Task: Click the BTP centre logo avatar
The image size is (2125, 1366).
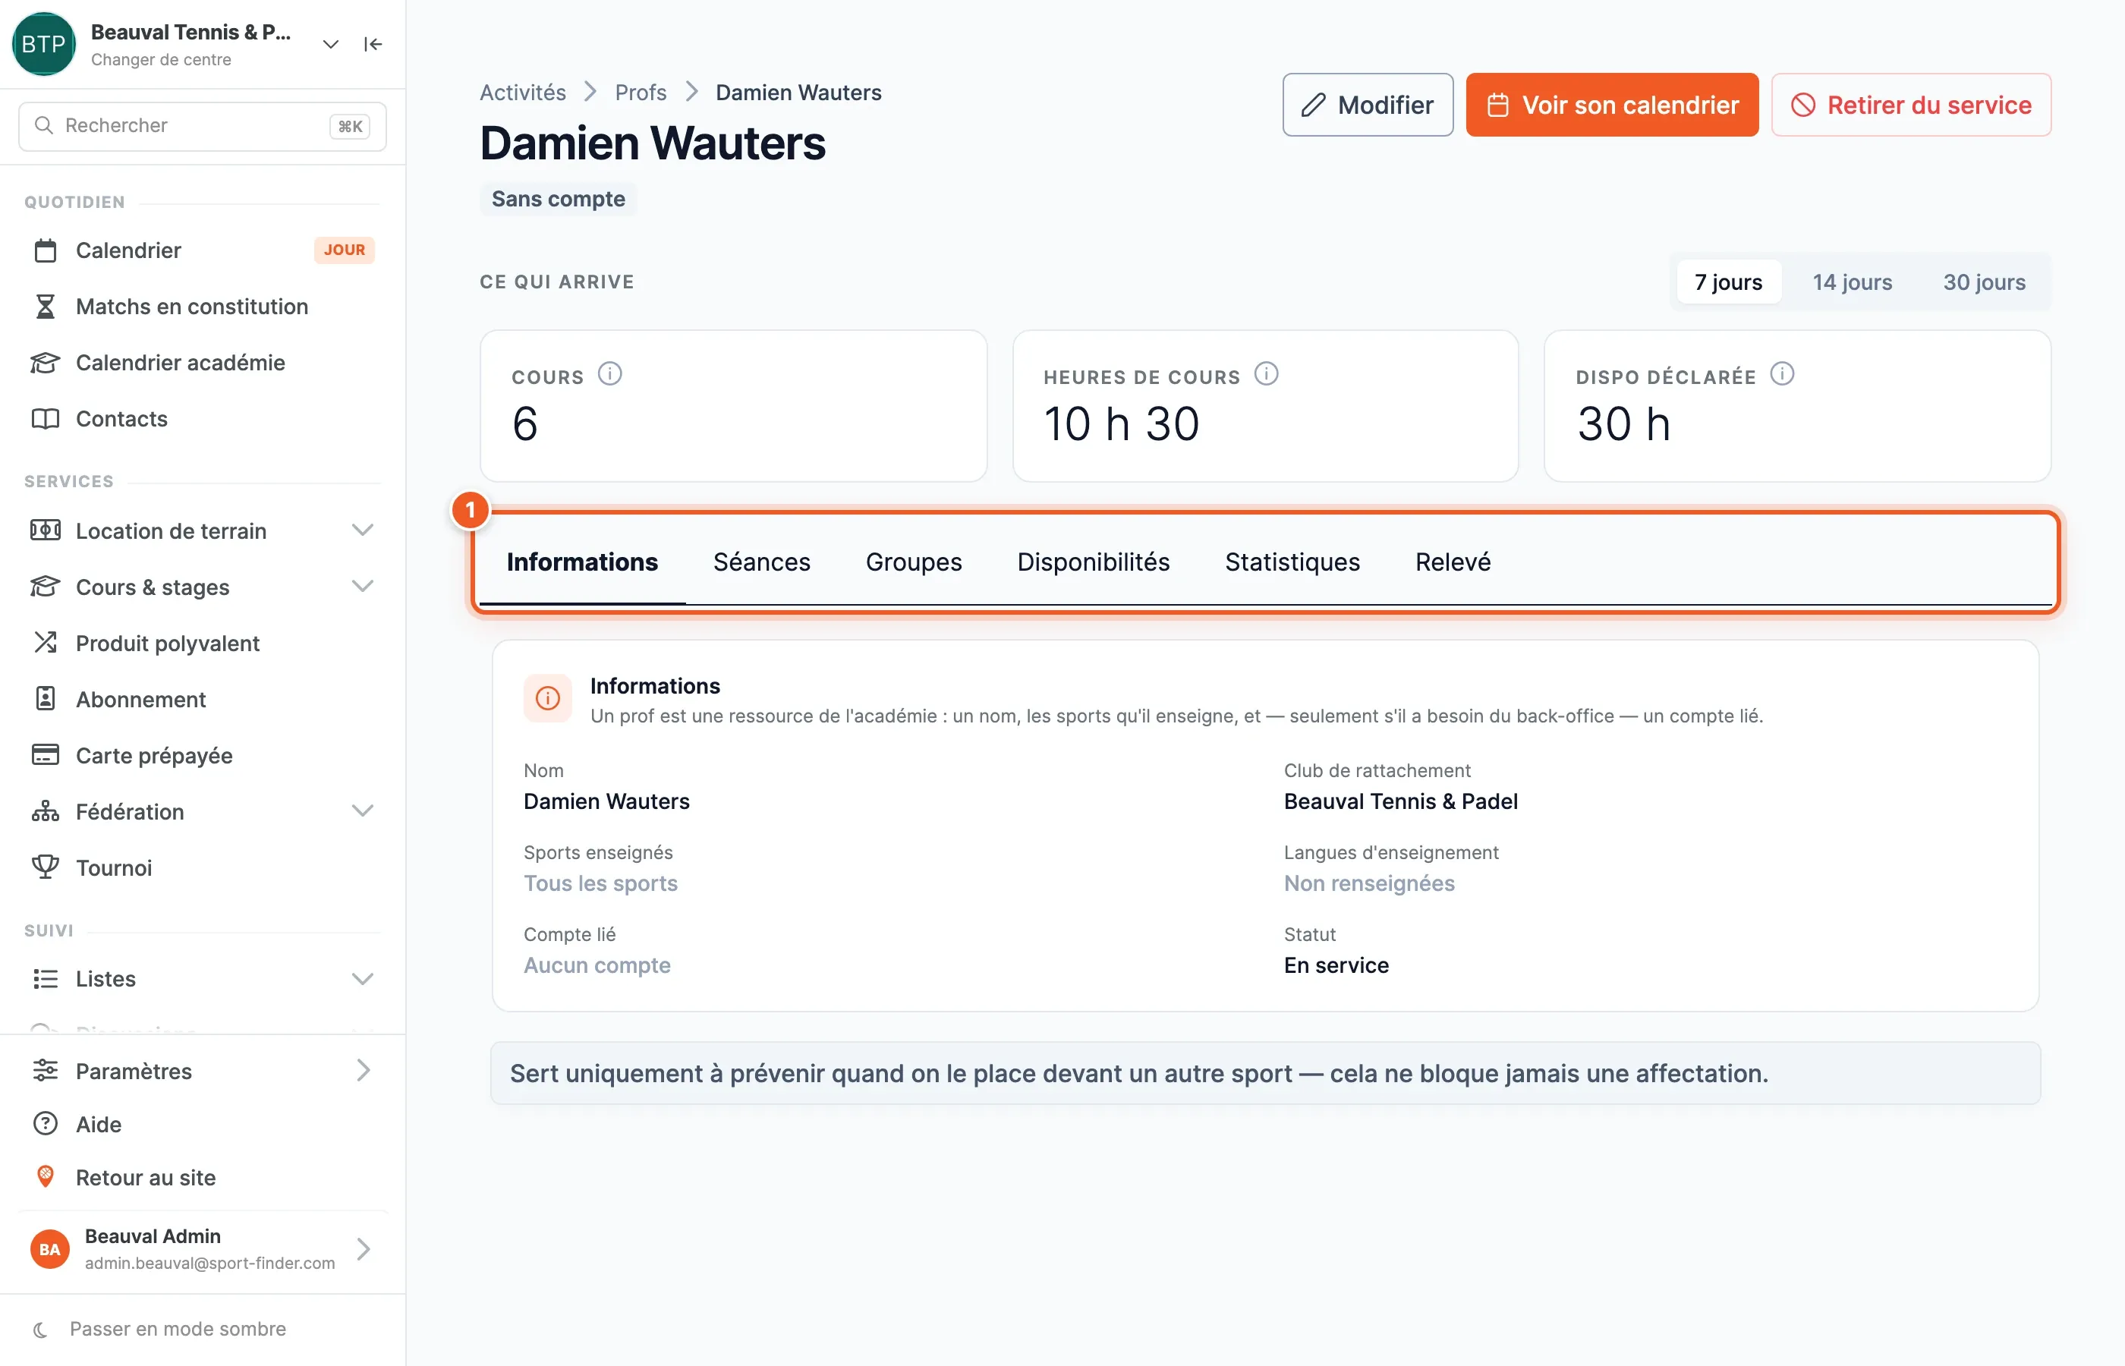Action: click(43, 43)
